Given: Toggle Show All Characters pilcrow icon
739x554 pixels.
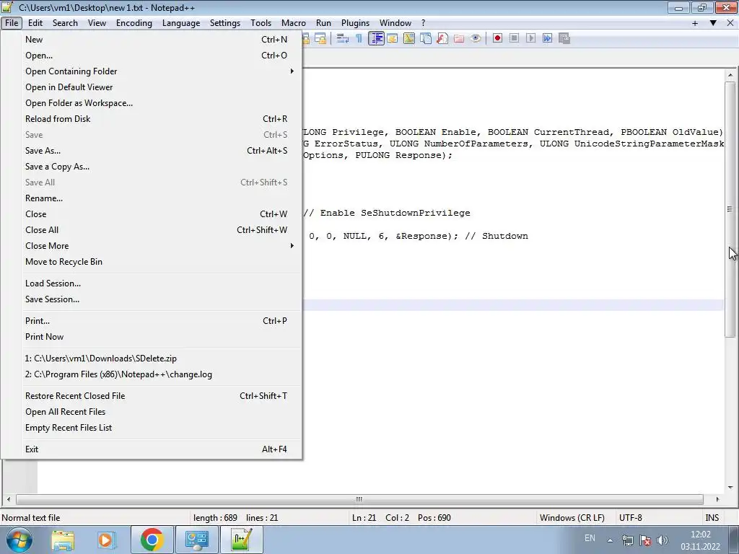Looking at the screenshot, I should (359, 39).
